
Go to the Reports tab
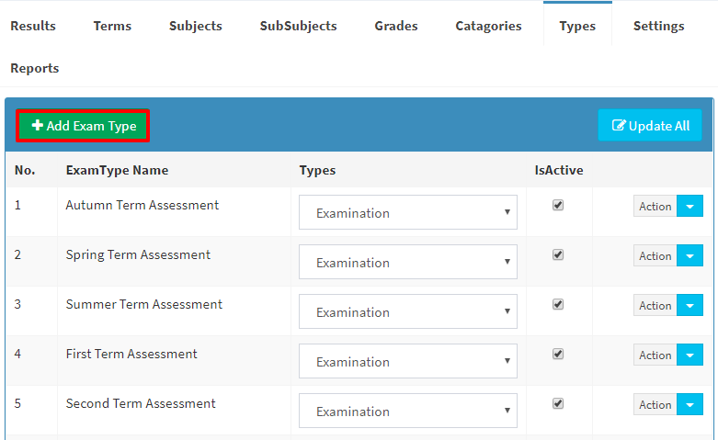35,68
